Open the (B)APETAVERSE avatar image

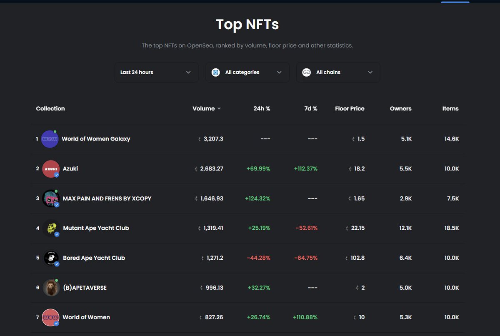coord(51,288)
